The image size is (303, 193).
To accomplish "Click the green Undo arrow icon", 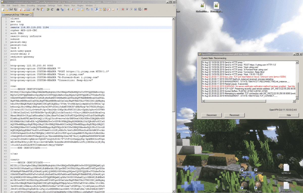I will [48, 9].
